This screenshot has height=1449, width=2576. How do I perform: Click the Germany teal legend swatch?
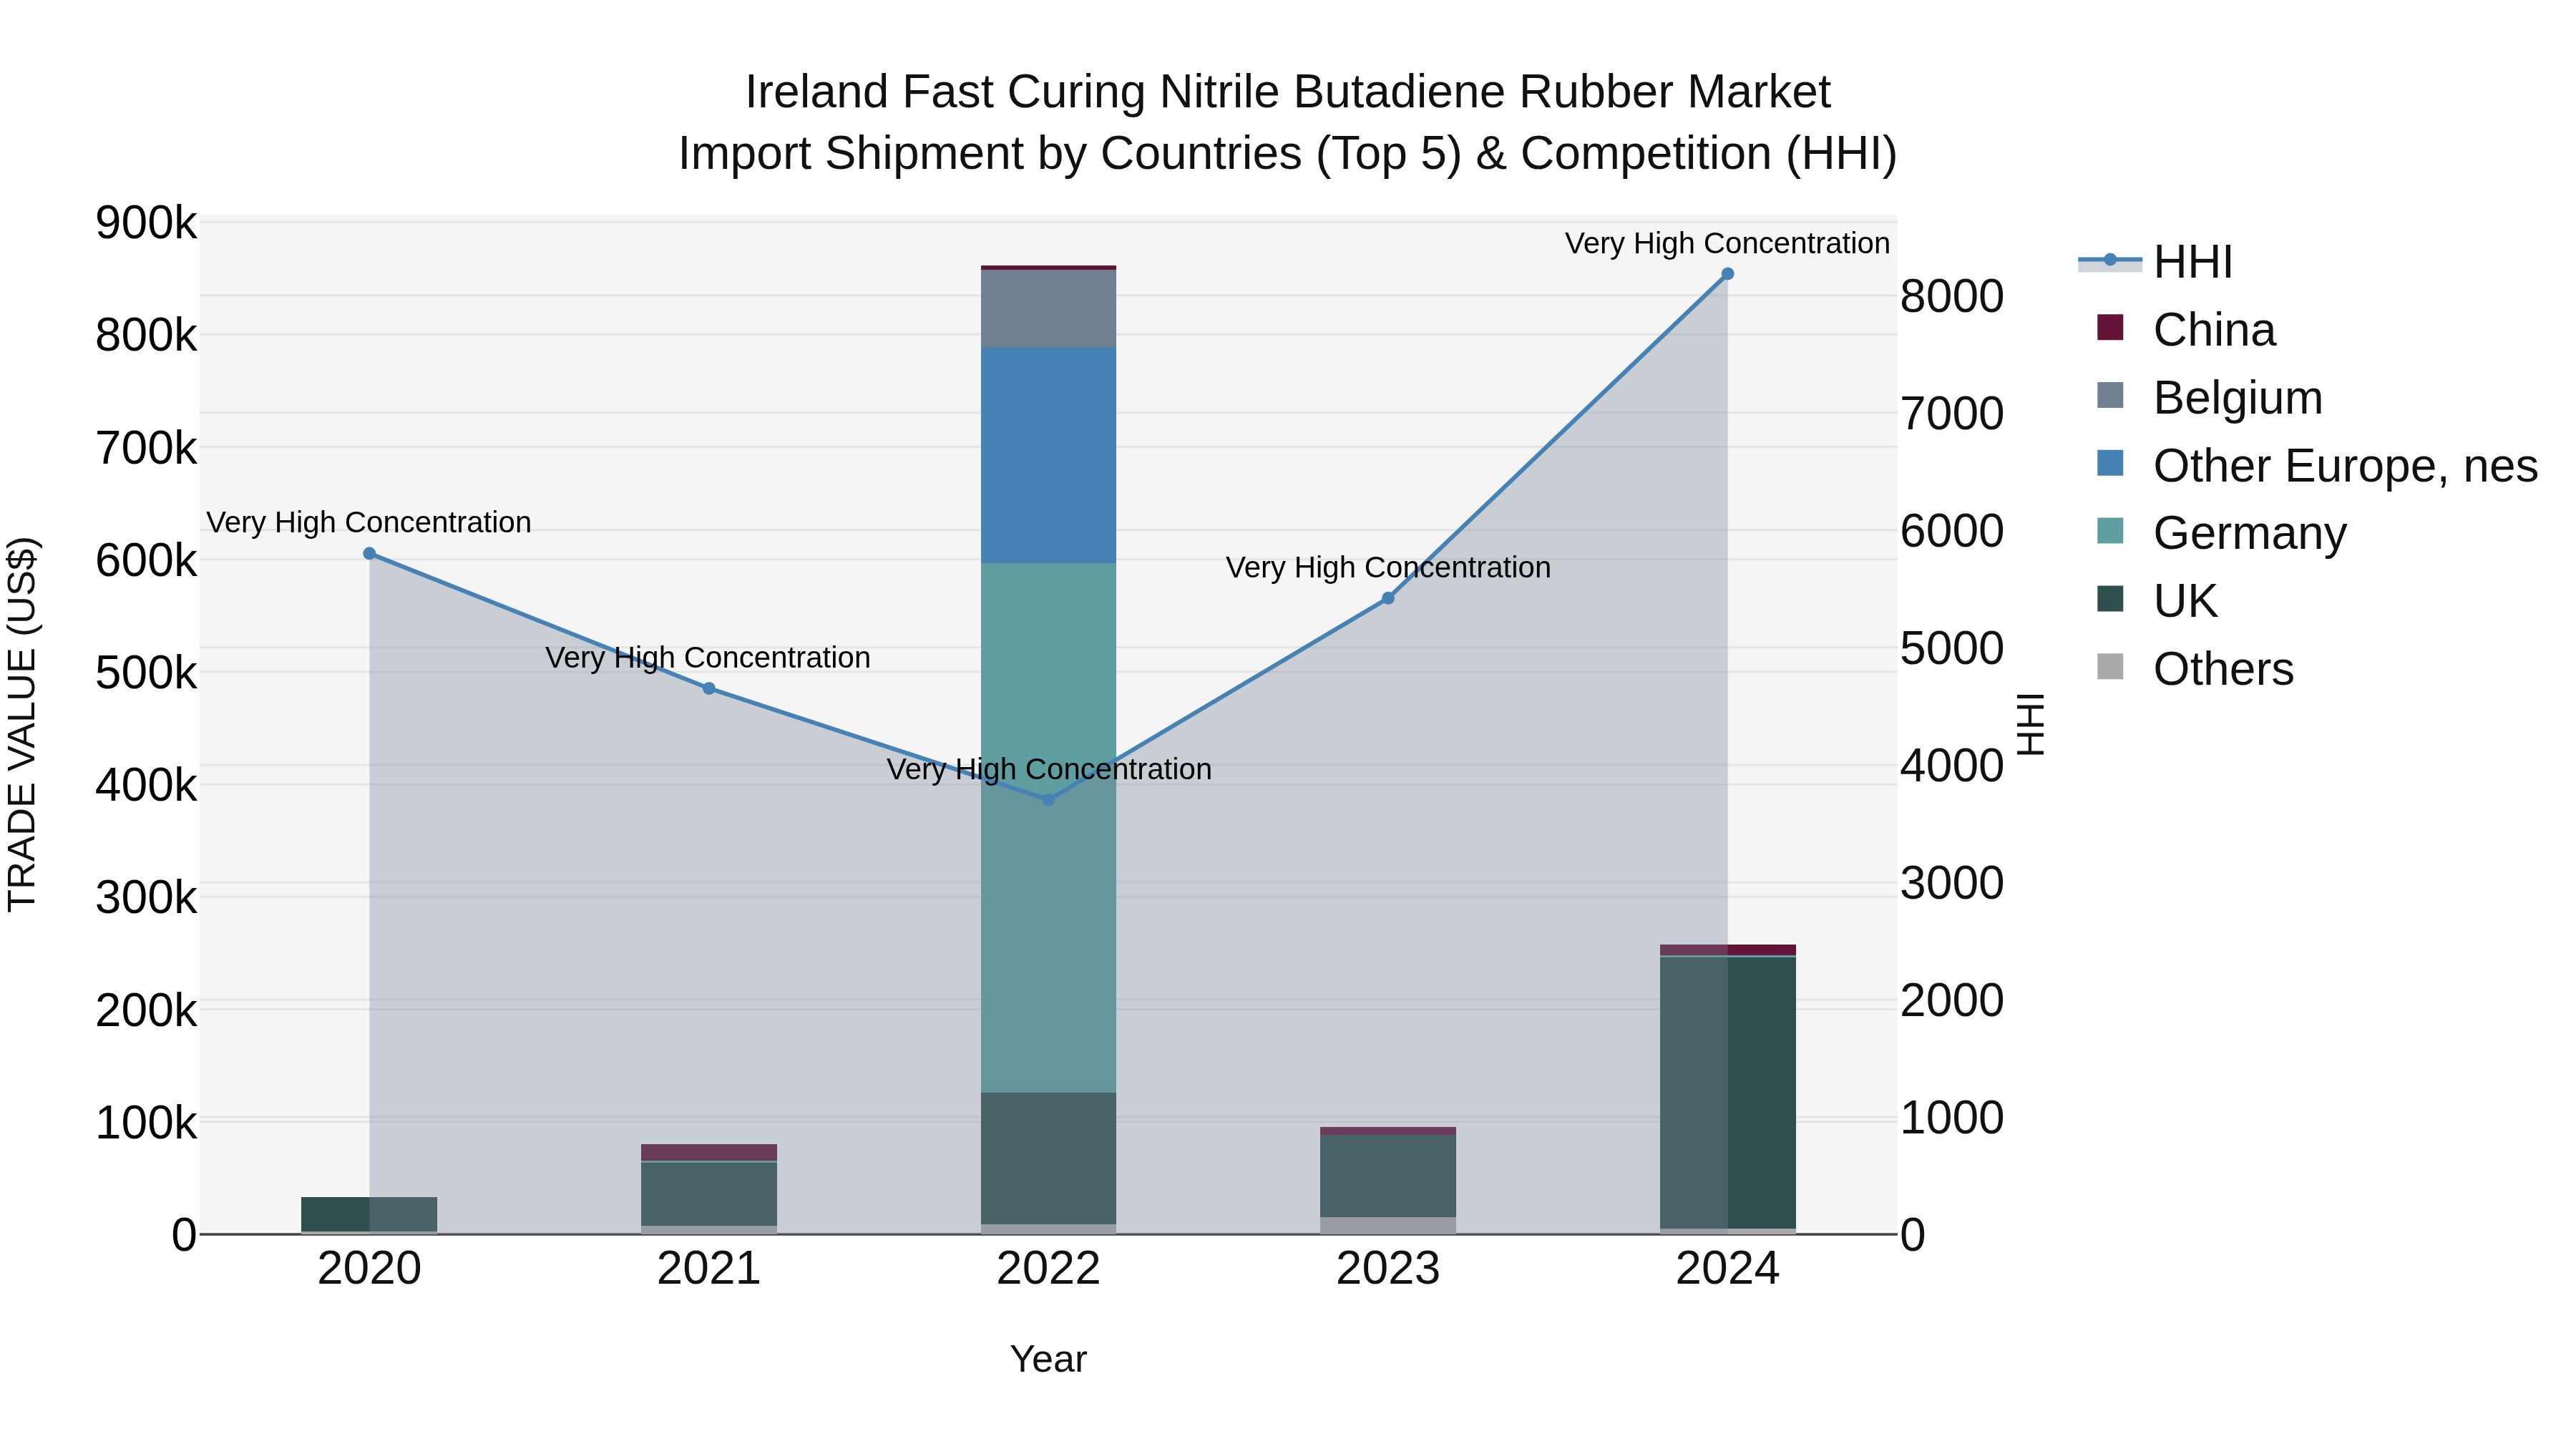point(2110,531)
